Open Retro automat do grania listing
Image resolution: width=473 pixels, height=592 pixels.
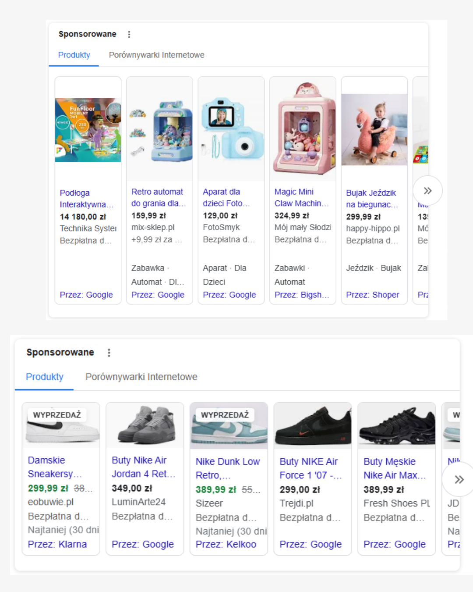tap(158, 197)
